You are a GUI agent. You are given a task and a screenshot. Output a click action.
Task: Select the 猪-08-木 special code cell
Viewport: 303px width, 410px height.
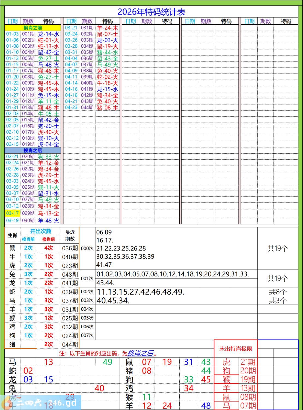[x=108, y=108]
